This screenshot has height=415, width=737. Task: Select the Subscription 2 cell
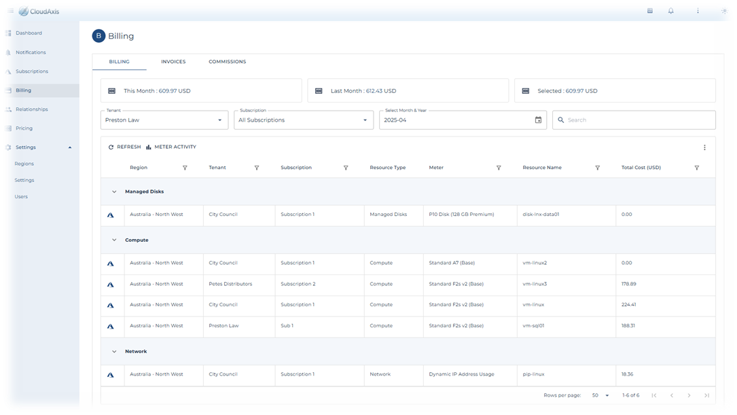point(320,285)
